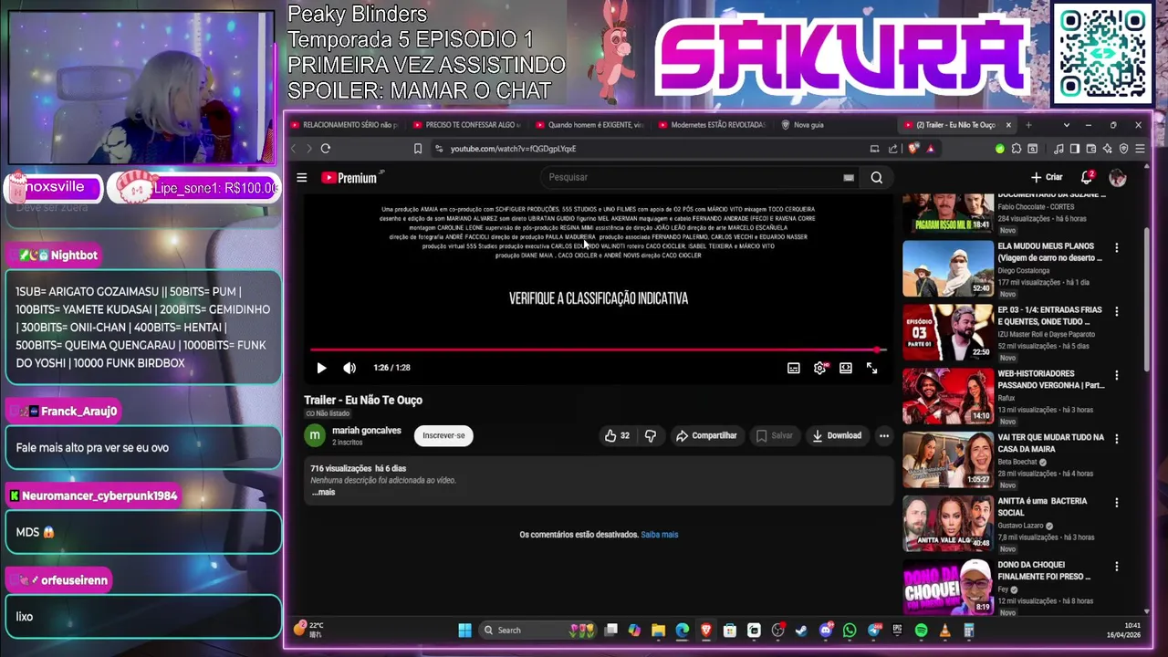Open Steam from the taskbar
1168x657 pixels.
[x=801, y=630]
